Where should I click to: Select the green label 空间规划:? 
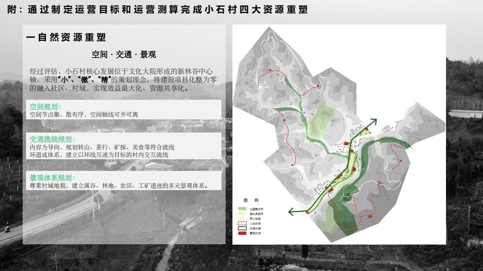(45, 107)
